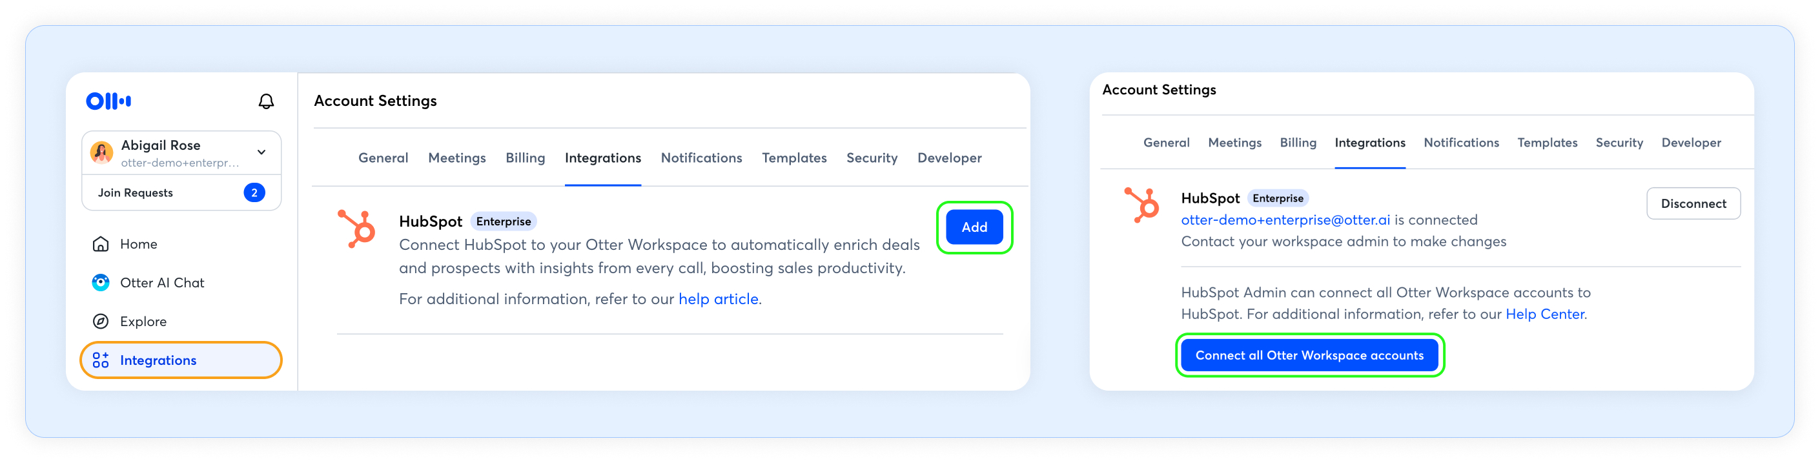Viewport: 1820px width, 463px height.
Task: Open Join Requests with badge 2
Action: click(181, 193)
